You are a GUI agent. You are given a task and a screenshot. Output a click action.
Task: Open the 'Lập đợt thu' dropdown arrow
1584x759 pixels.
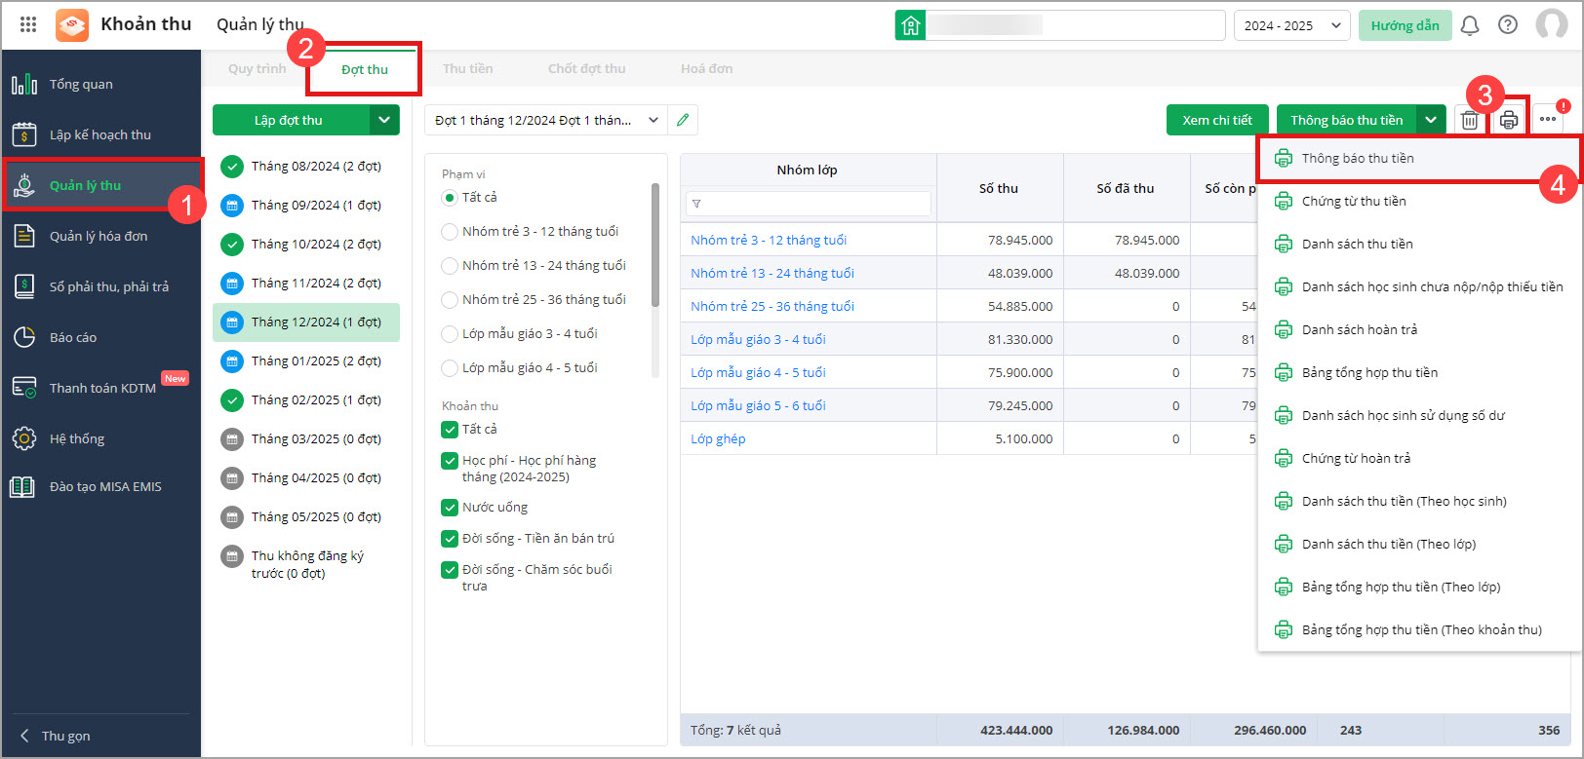384,120
